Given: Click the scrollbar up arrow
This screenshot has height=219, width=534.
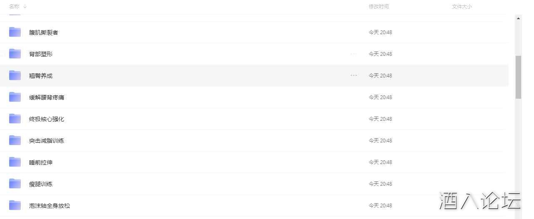Looking at the screenshot, I should (x=518, y=18).
